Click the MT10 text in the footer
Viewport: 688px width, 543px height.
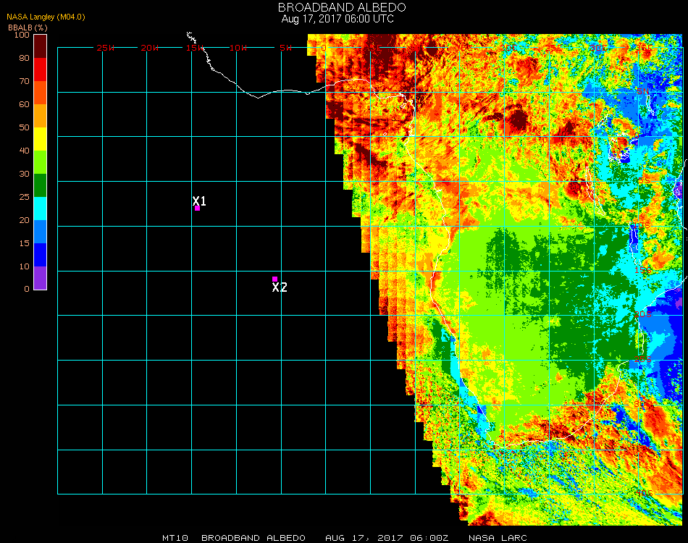click(176, 538)
